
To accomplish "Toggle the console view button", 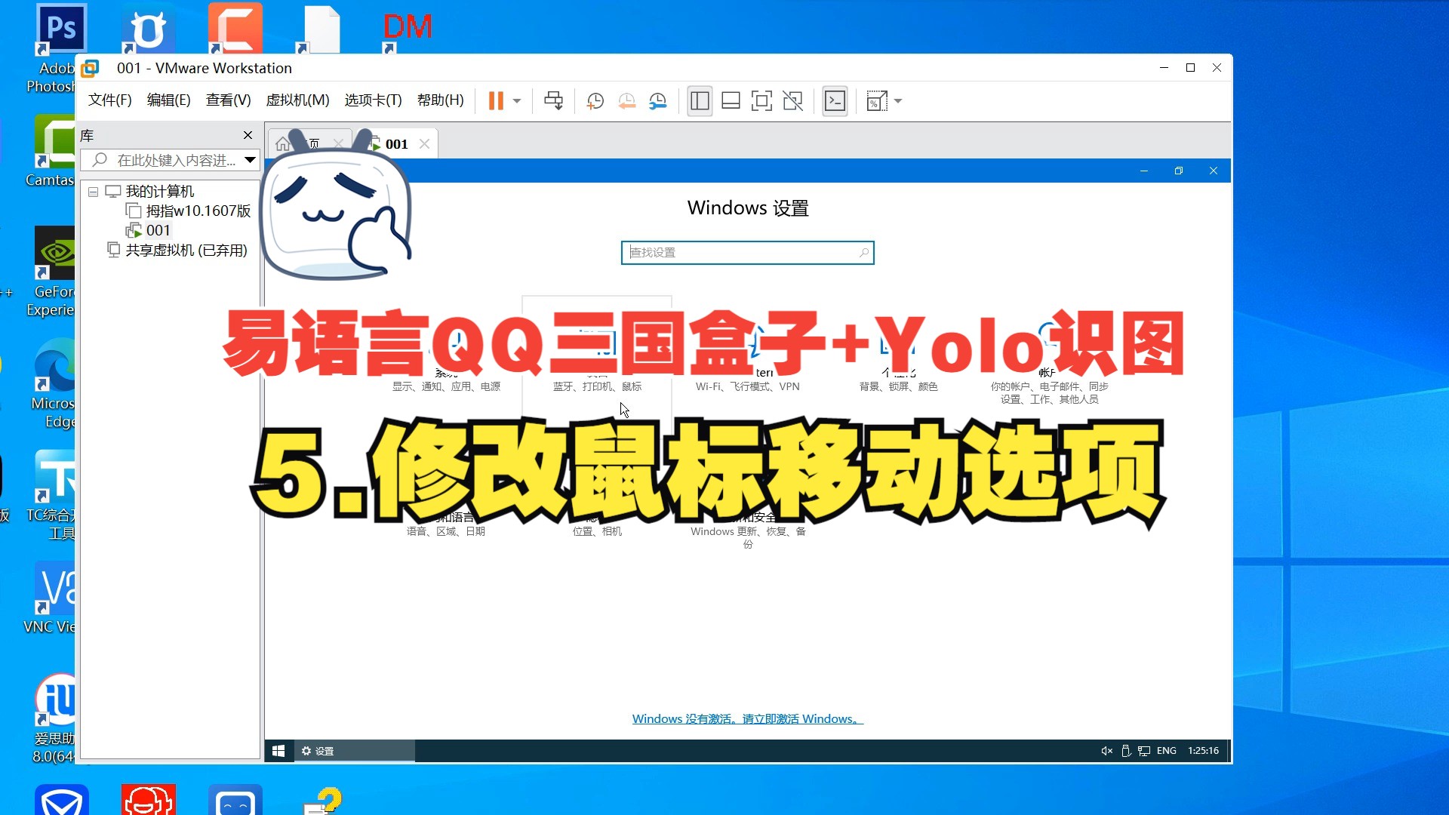I will pos(835,100).
